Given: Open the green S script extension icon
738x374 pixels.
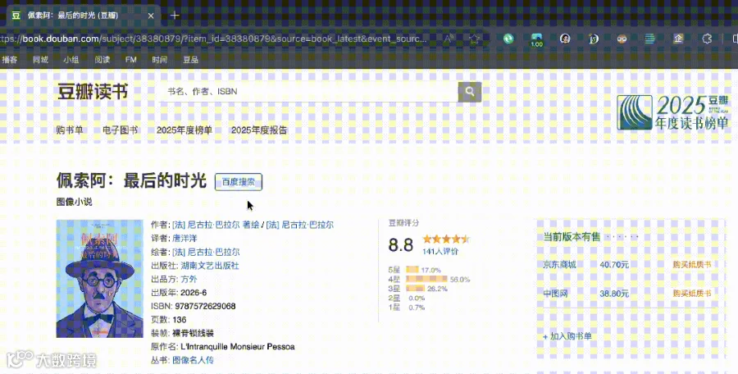Looking at the screenshot, I should pos(594,39).
